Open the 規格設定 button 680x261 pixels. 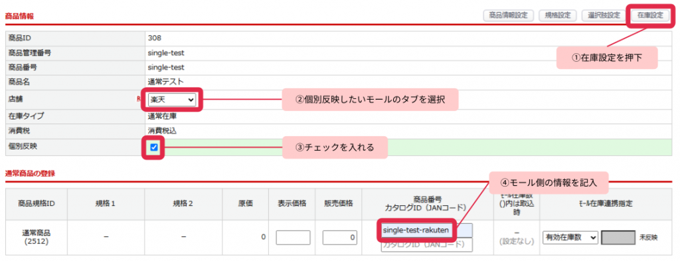[557, 15]
